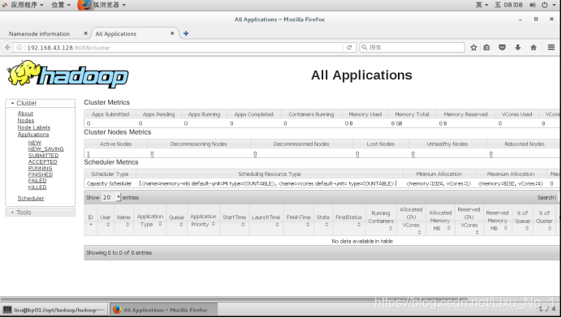Screen dimensions: 562x318
Task: Filter applications by KILLED state
Action: 37,187
